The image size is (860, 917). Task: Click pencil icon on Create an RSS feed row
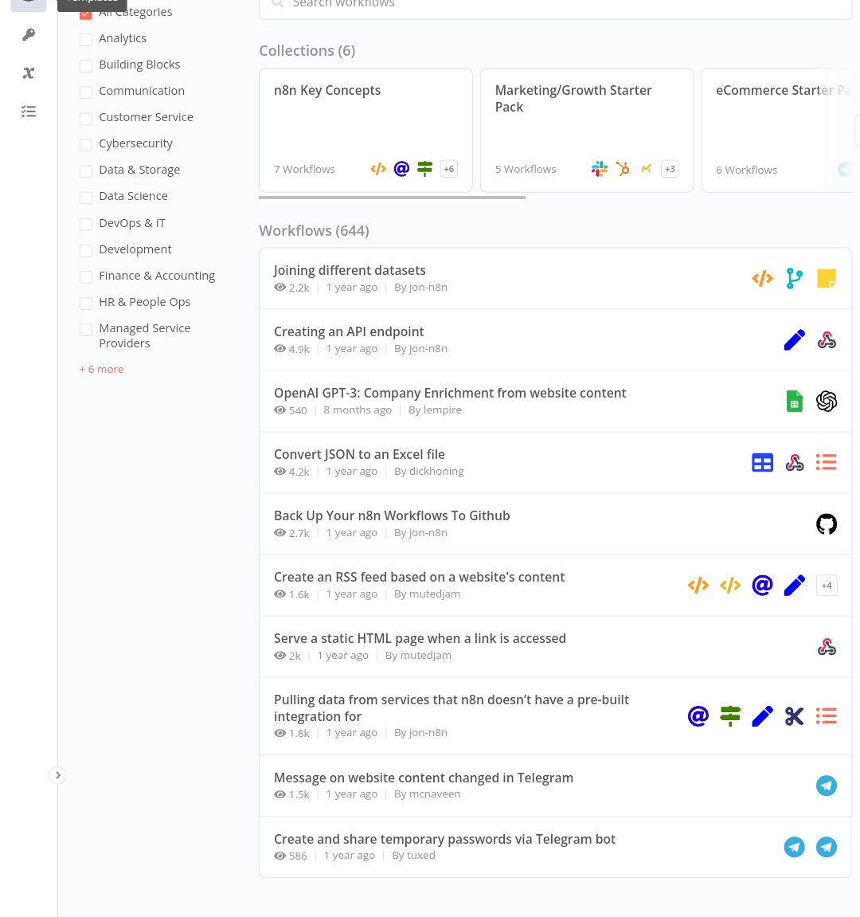795,586
